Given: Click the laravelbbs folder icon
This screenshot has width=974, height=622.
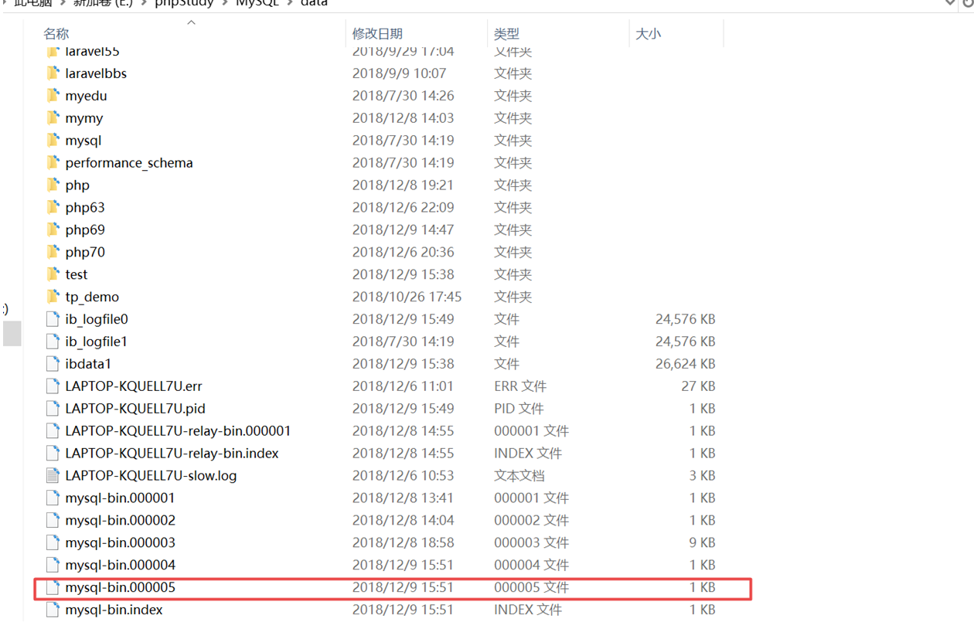Looking at the screenshot, I should click(53, 73).
